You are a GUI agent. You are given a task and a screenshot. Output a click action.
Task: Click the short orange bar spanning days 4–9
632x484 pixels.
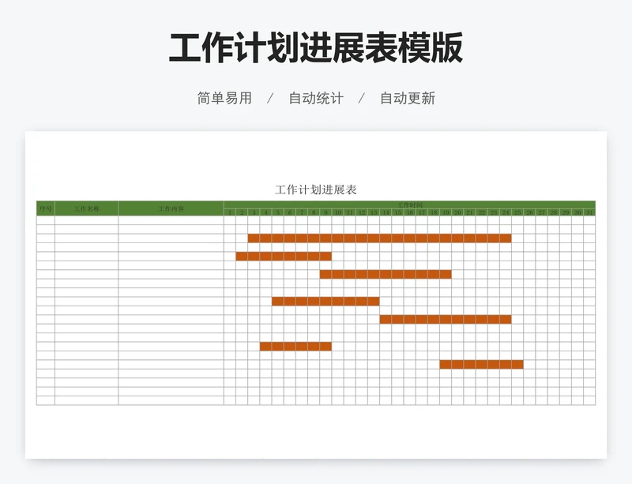295,346
